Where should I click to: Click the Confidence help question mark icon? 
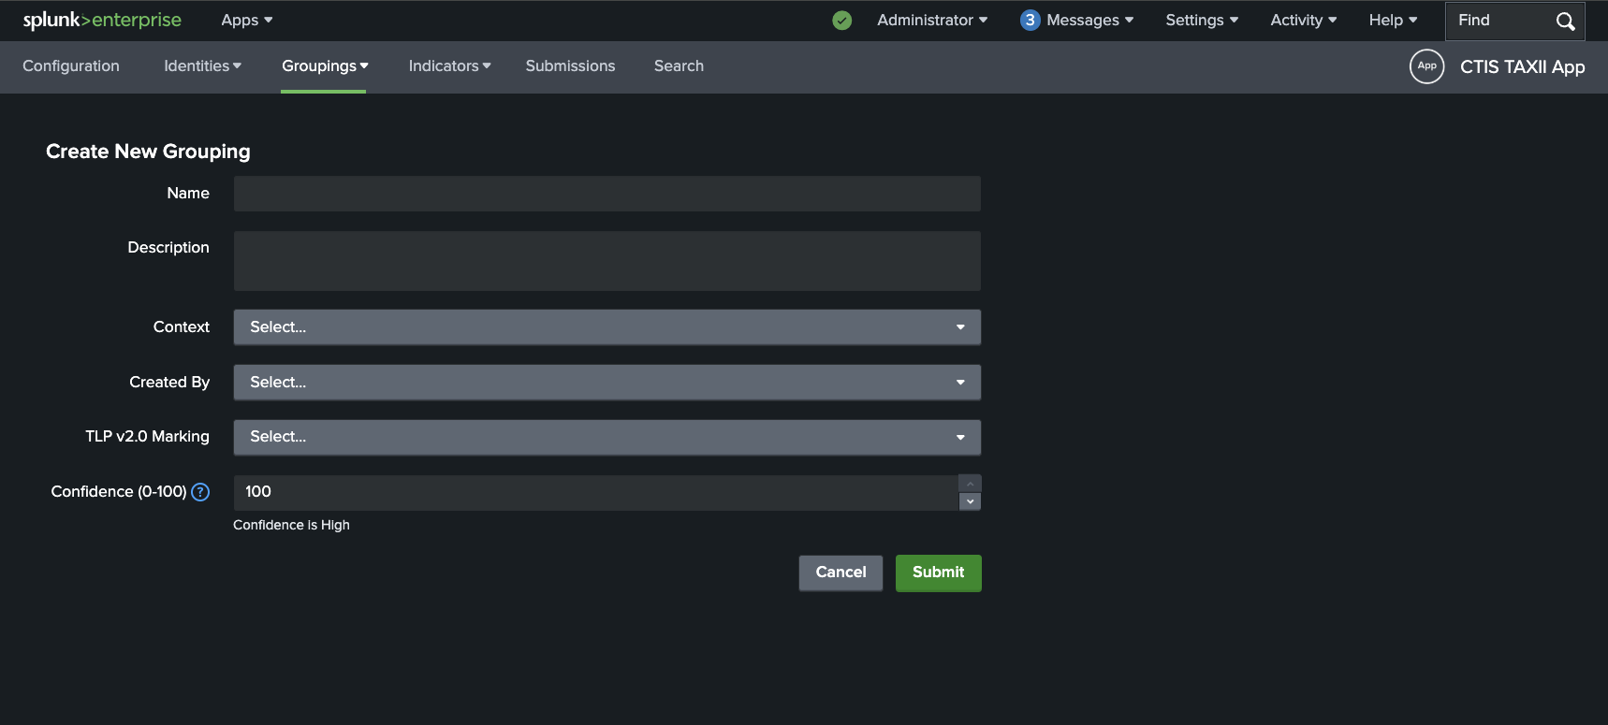pos(200,492)
